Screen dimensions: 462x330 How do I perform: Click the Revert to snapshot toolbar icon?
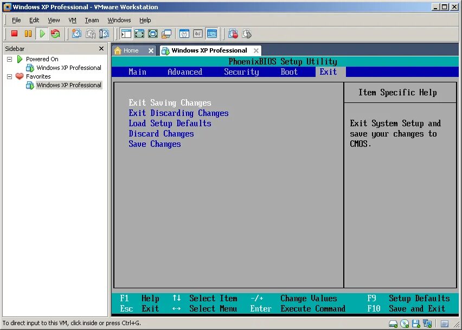click(x=90, y=34)
